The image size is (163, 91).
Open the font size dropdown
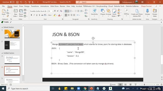(53, 11)
